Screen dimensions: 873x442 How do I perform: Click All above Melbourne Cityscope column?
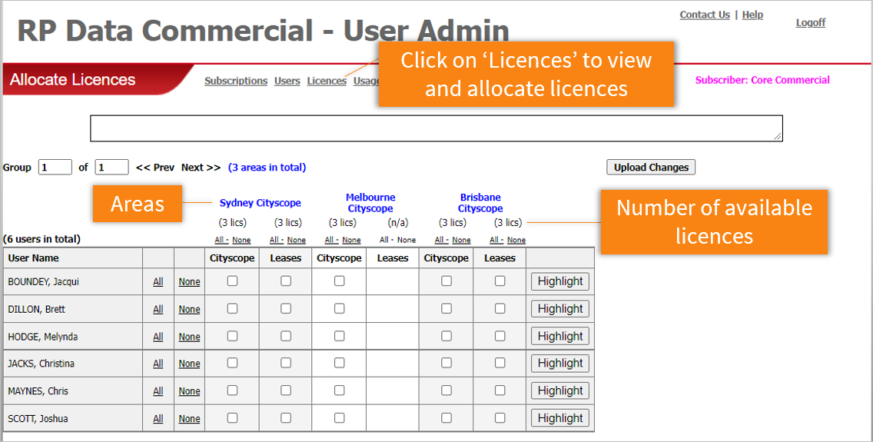point(330,240)
